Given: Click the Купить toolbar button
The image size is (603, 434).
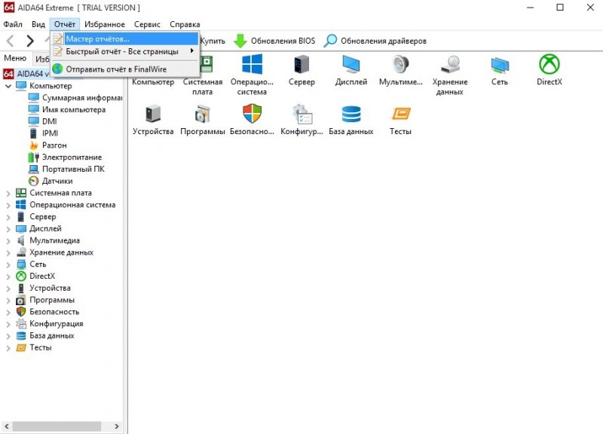Looking at the screenshot, I should click(x=213, y=41).
